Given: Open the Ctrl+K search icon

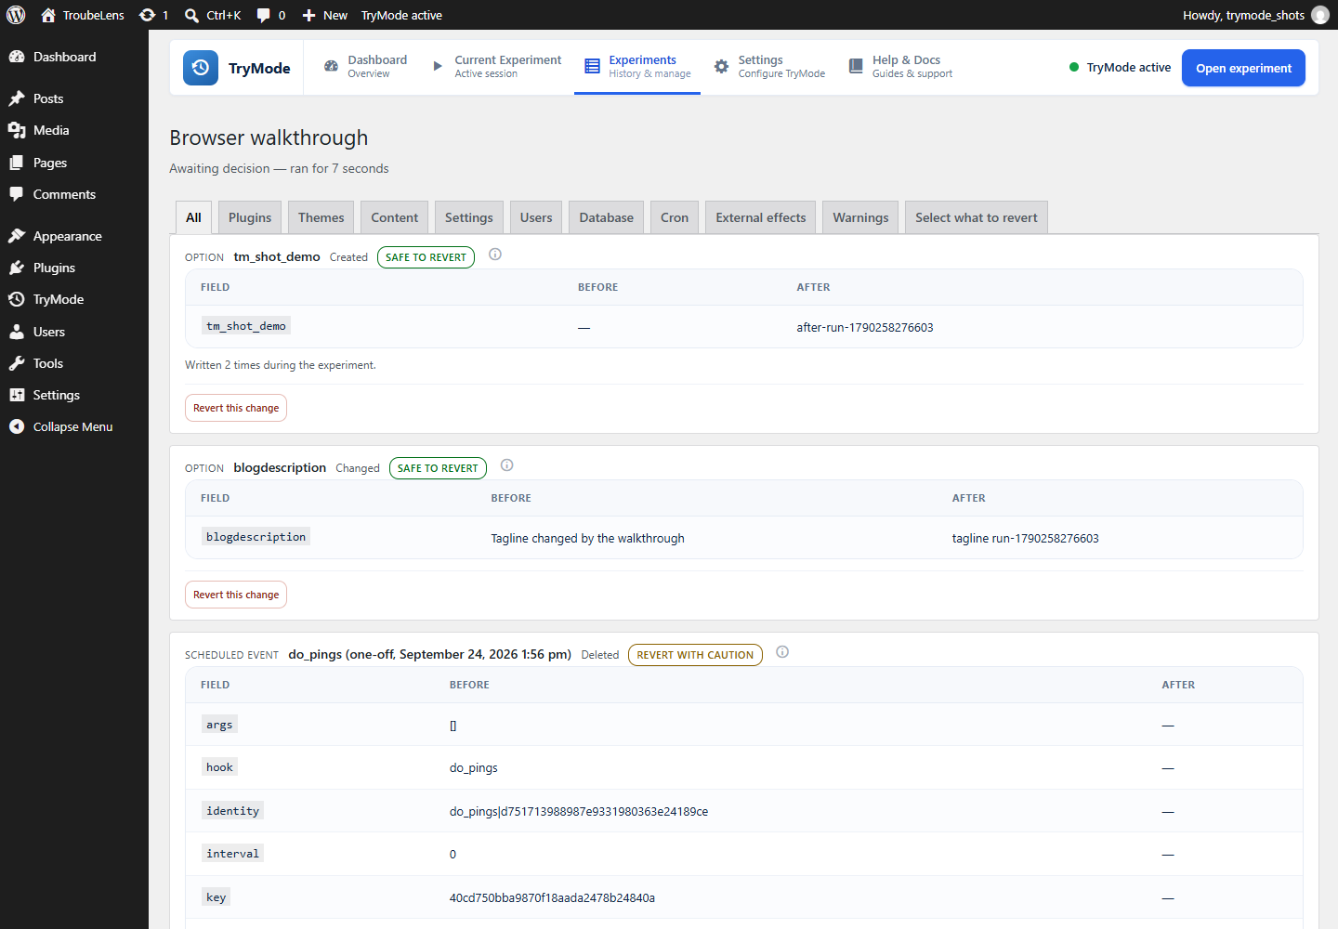Looking at the screenshot, I should 191,15.
